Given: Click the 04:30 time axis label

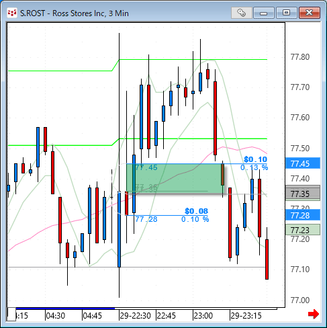Looking at the screenshot, I should (55, 316).
